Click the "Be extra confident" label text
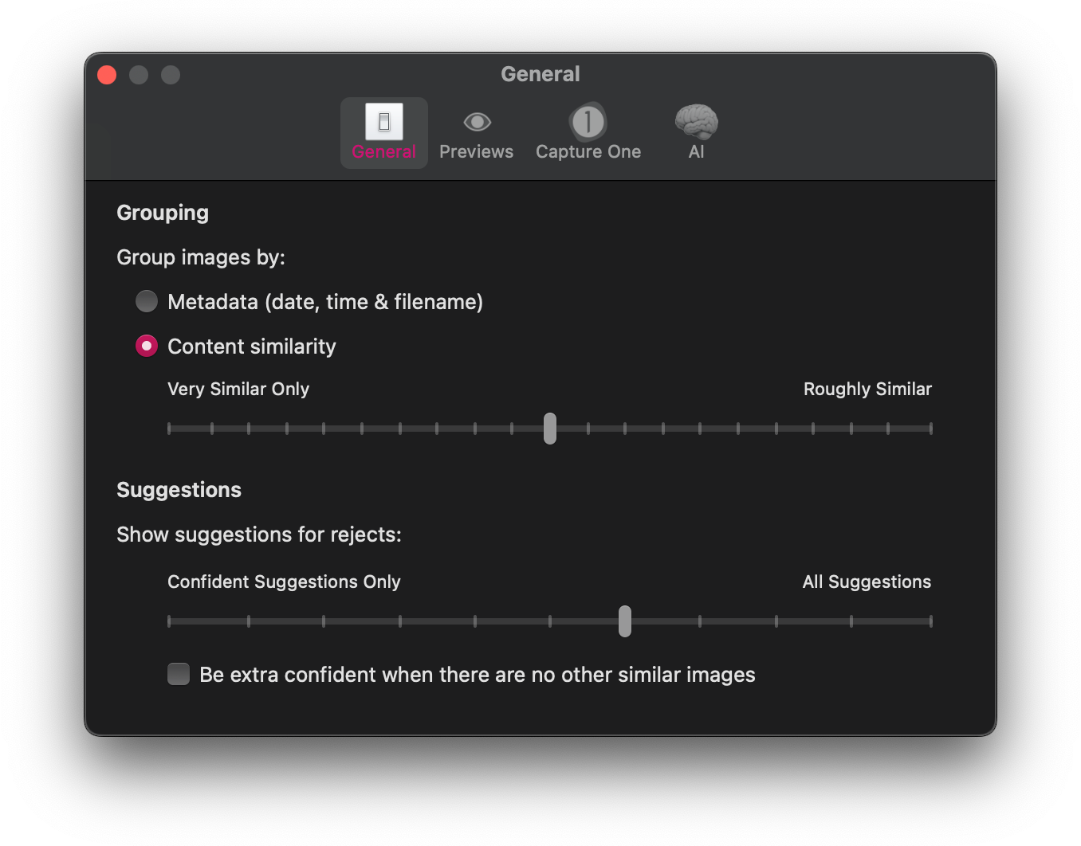 point(477,675)
